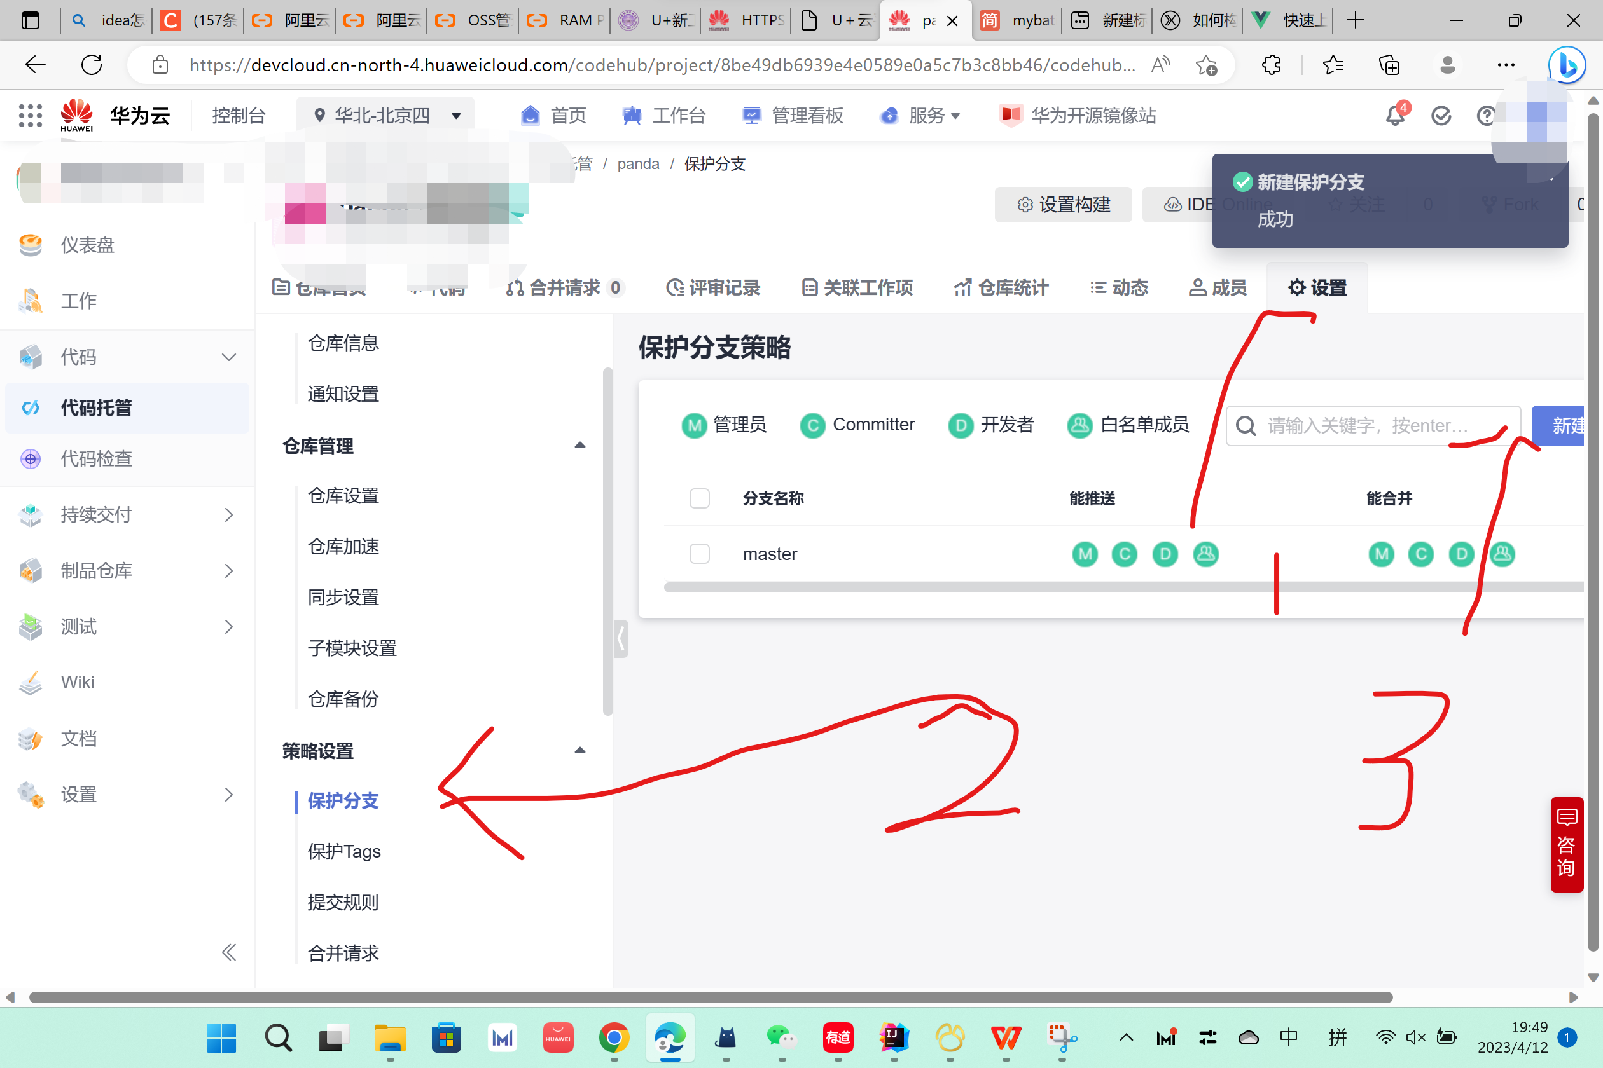Click the notification bell icon
The height and width of the screenshot is (1068, 1603).
click(x=1394, y=116)
